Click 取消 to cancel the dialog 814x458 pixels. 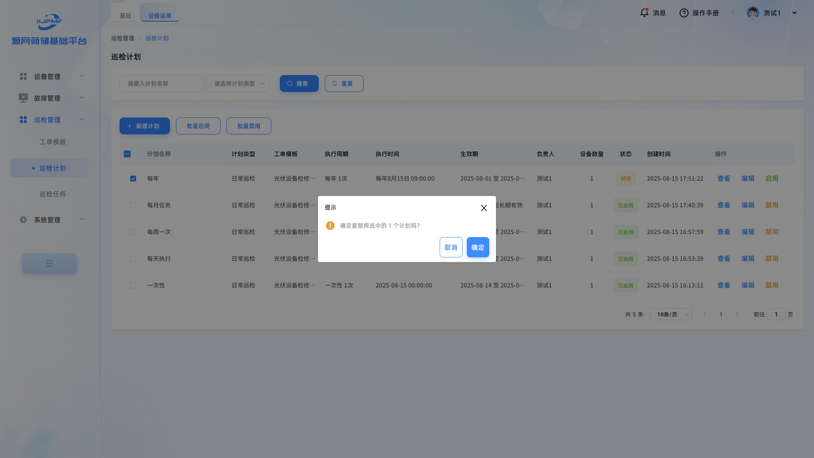451,247
